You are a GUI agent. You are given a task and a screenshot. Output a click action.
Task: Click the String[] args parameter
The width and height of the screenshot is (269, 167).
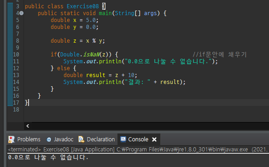136,13
